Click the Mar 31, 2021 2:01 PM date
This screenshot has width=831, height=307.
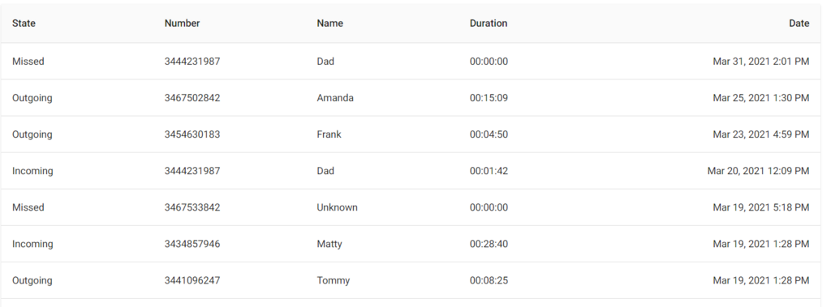[x=761, y=62]
